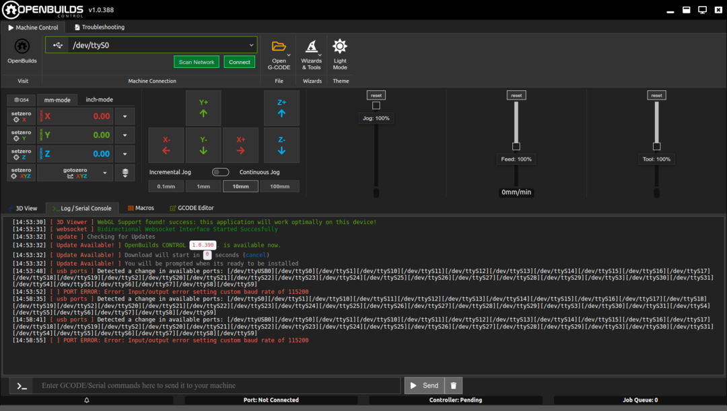Toggle Incremental/Continuous Jog switch
The width and height of the screenshot is (727, 411).
(x=221, y=172)
